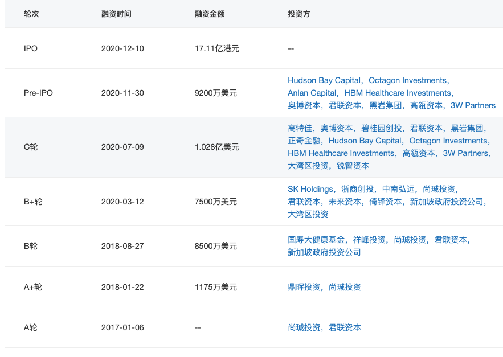Open 黑岩集团 in the Pre-IPO row
Screen dimensions: 503x357
(x=385, y=105)
